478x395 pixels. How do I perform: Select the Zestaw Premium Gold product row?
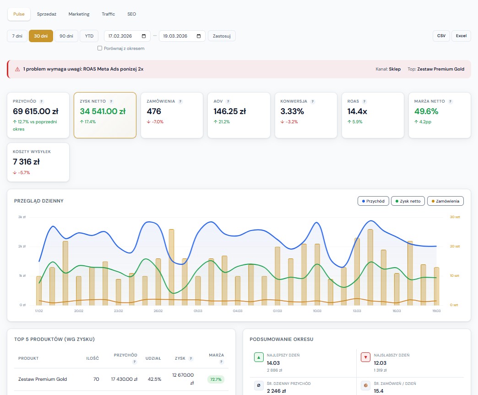coord(43,379)
